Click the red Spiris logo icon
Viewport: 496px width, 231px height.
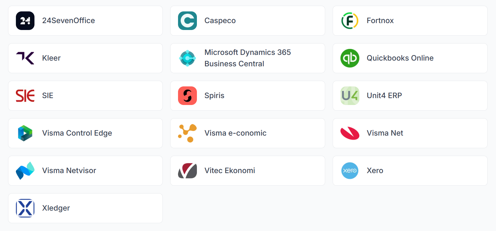click(187, 96)
